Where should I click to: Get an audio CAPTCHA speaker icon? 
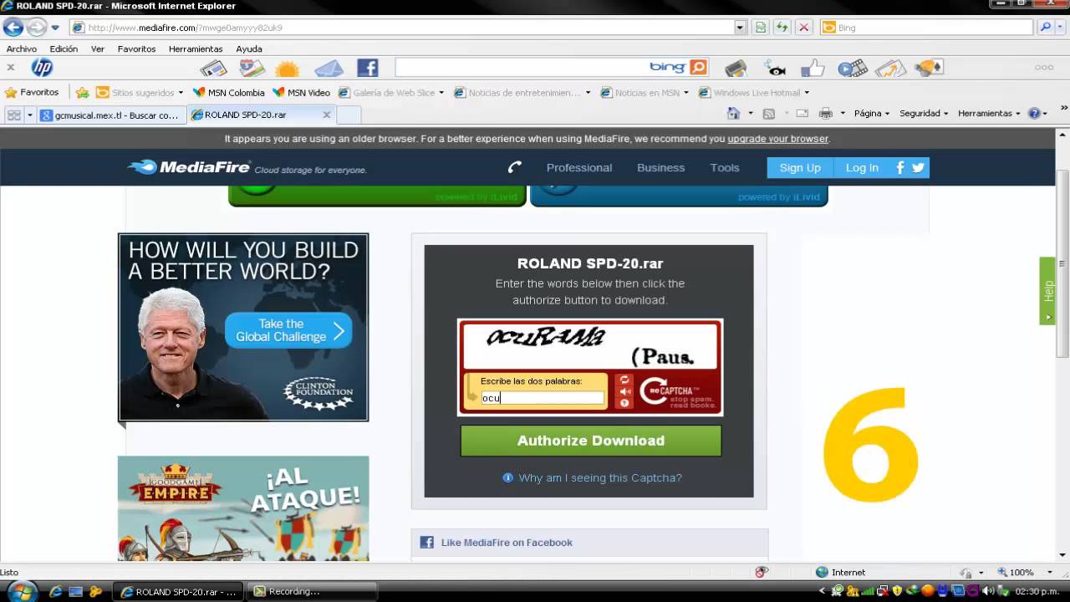pyautogui.click(x=625, y=391)
